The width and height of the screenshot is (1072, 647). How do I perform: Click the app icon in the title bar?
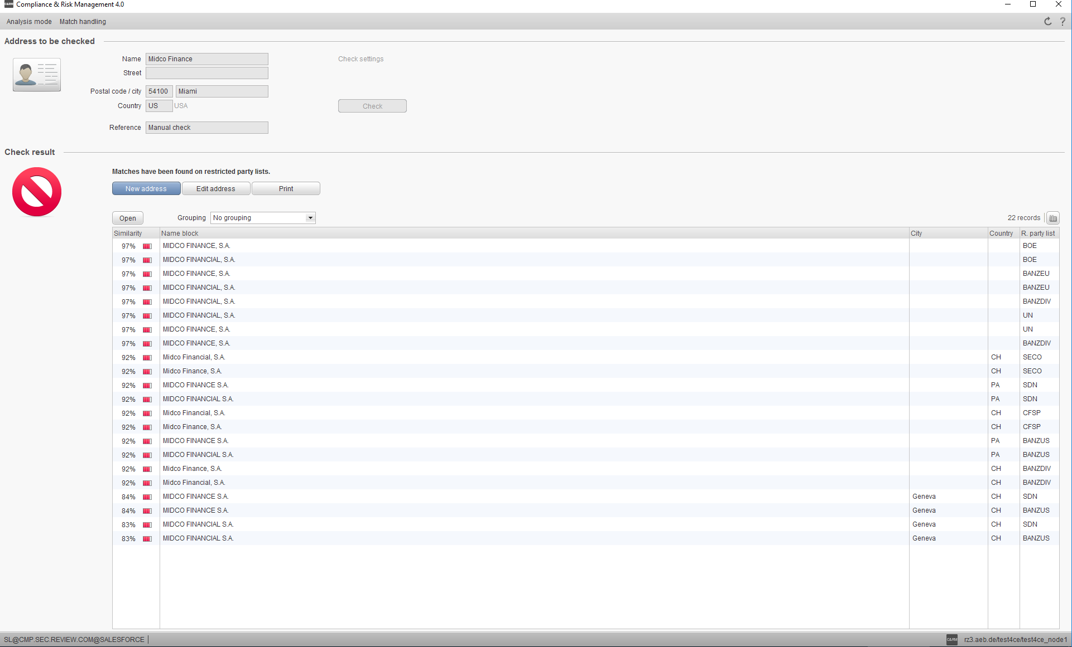(8, 4)
